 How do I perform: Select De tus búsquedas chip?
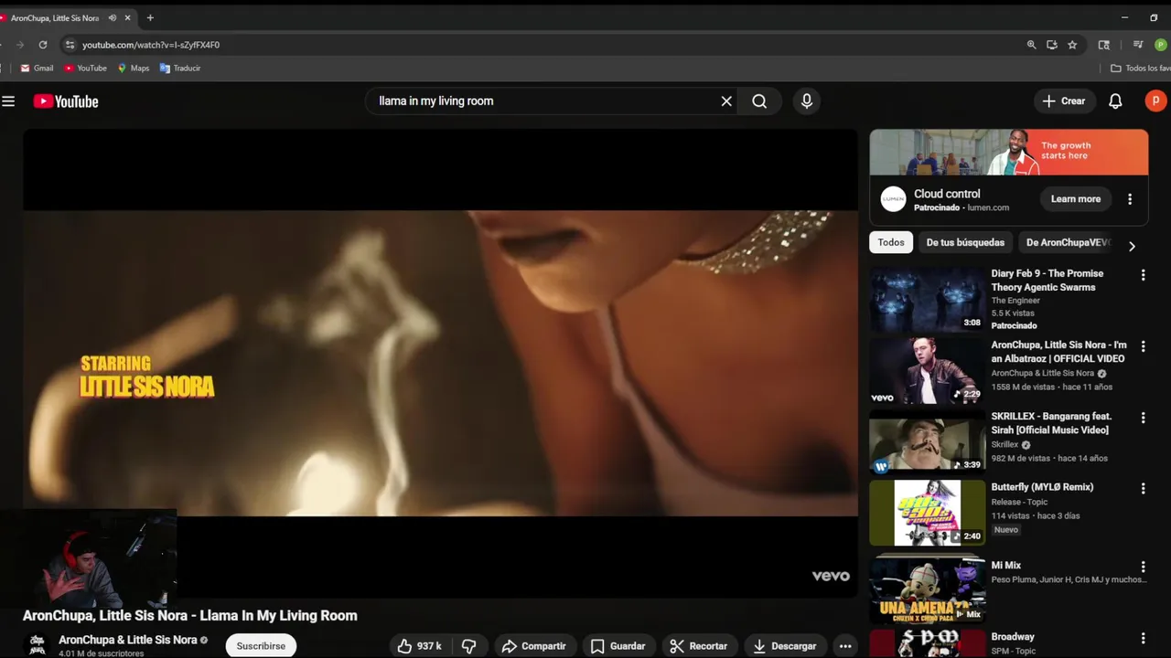tap(965, 242)
